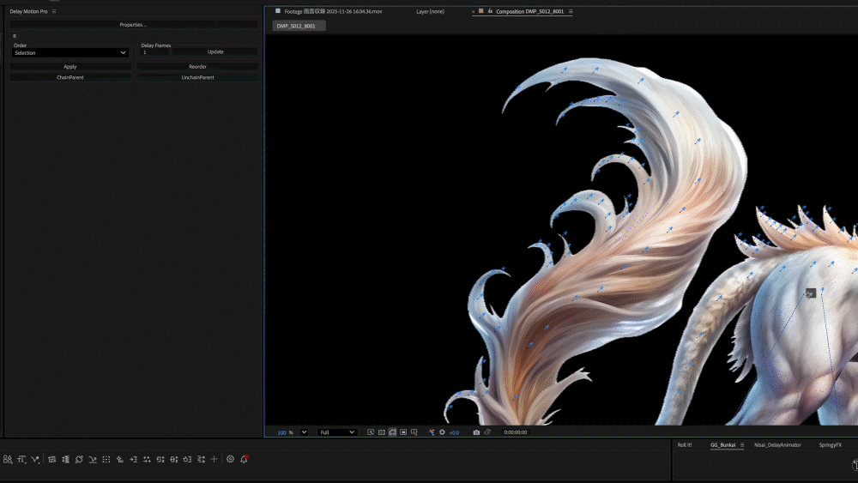This screenshot has height=483, width=858.
Task: Click the Reset Exposure icon
Action: (442, 432)
